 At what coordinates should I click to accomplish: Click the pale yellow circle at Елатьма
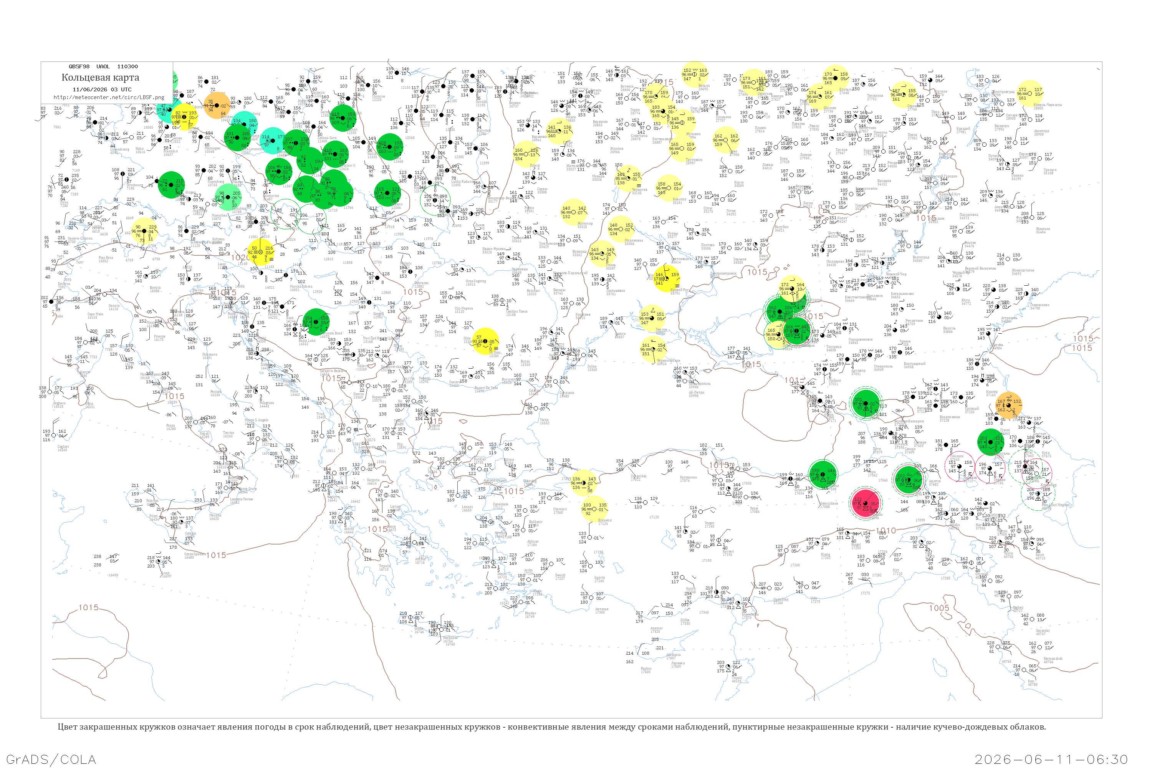(x=836, y=78)
